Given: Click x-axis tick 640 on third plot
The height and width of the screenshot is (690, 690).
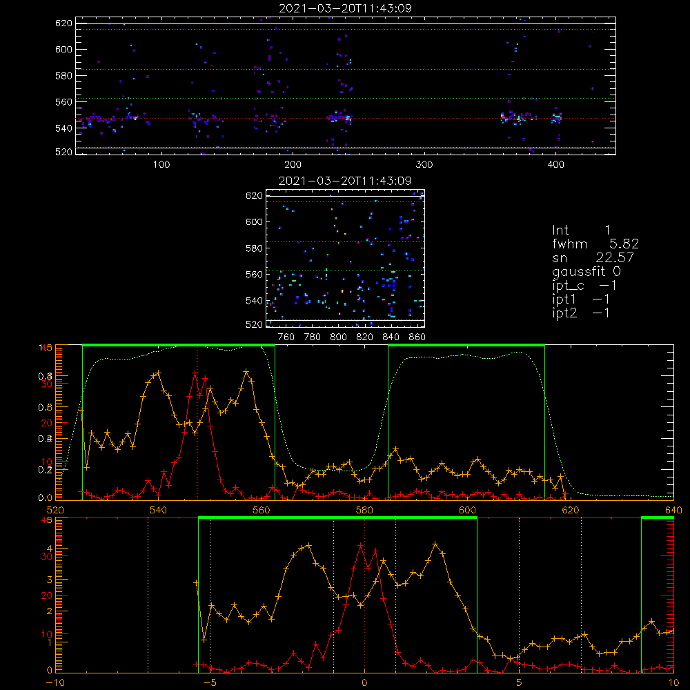Looking at the screenshot, I should 673,510.
